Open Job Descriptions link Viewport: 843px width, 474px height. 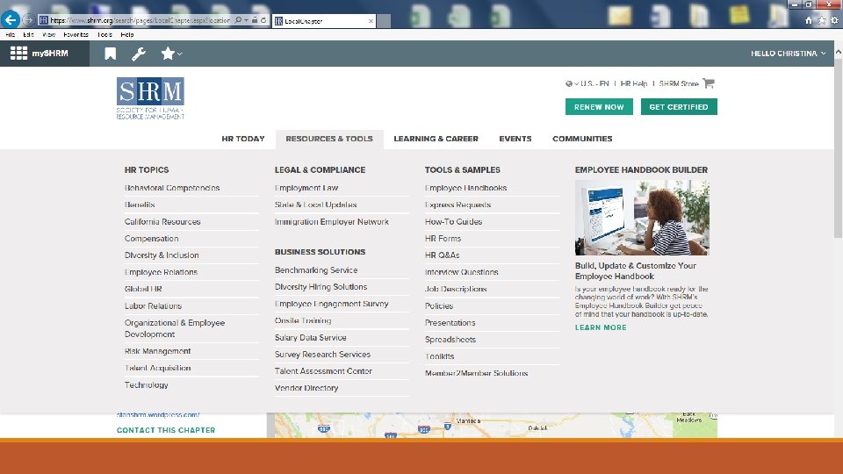pos(456,289)
